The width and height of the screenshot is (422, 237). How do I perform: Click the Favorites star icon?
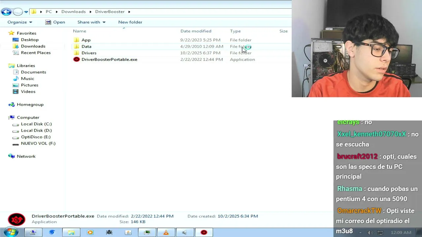coord(12,33)
